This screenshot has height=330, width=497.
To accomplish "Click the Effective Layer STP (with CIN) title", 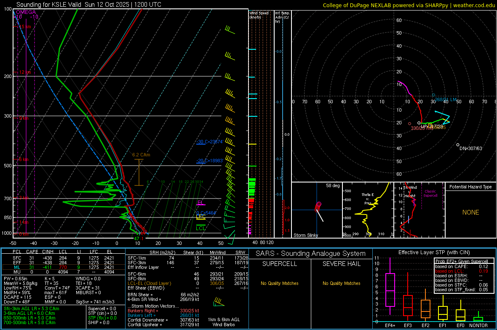I will click(434, 252).
